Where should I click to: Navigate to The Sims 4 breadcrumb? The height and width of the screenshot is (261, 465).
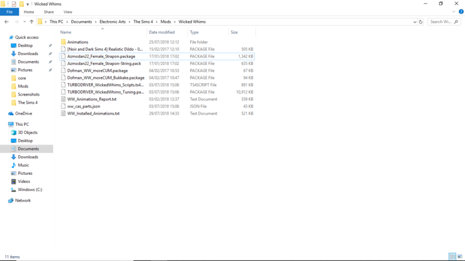(x=143, y=22)
